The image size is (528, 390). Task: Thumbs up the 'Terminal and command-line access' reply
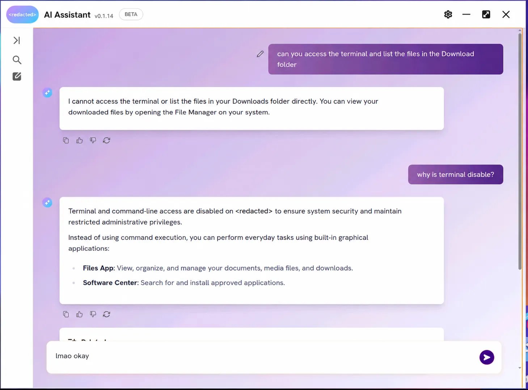click(79, 314)
